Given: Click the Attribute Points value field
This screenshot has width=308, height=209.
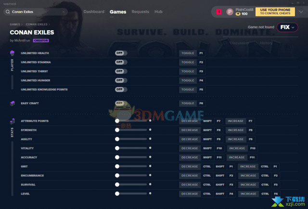Looking at the screenshot, I should pos(150,121).
